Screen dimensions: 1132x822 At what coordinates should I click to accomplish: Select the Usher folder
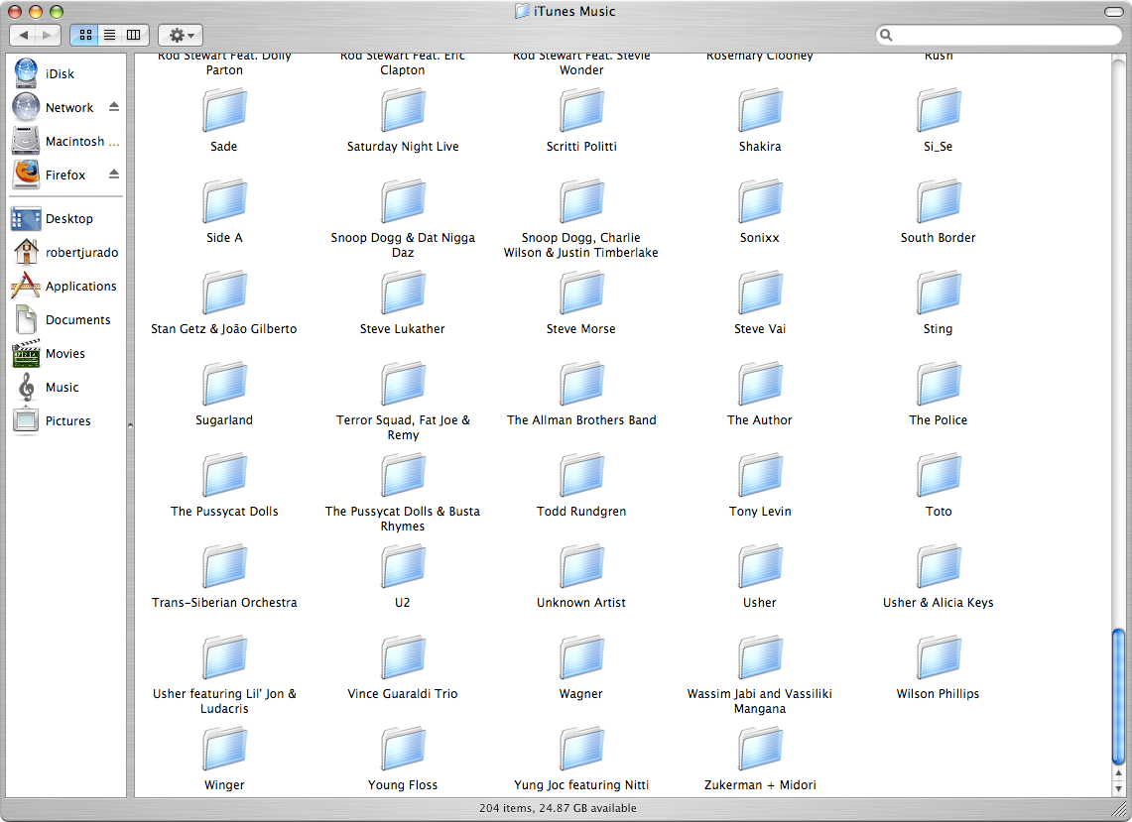(x=760, y=567)
